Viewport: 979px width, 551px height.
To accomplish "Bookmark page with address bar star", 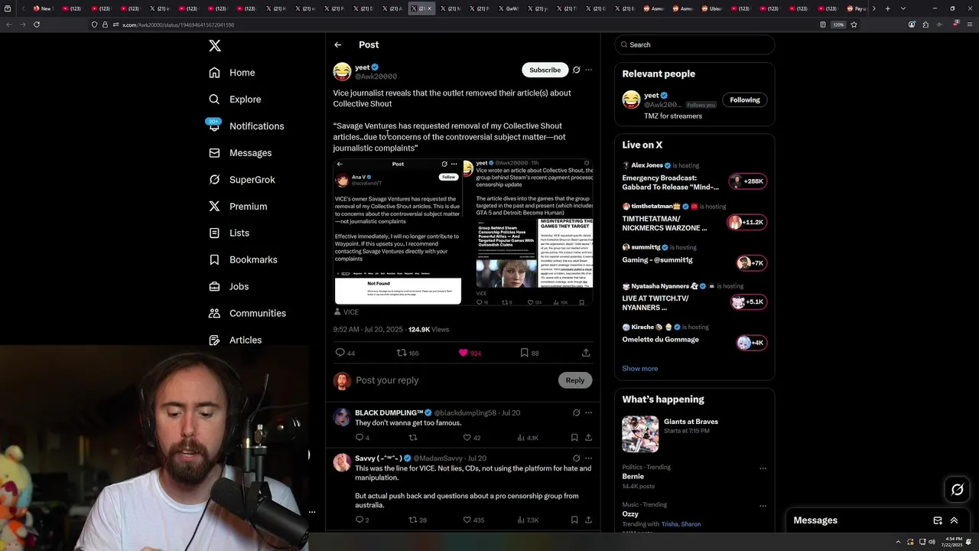I will point(854,24).
